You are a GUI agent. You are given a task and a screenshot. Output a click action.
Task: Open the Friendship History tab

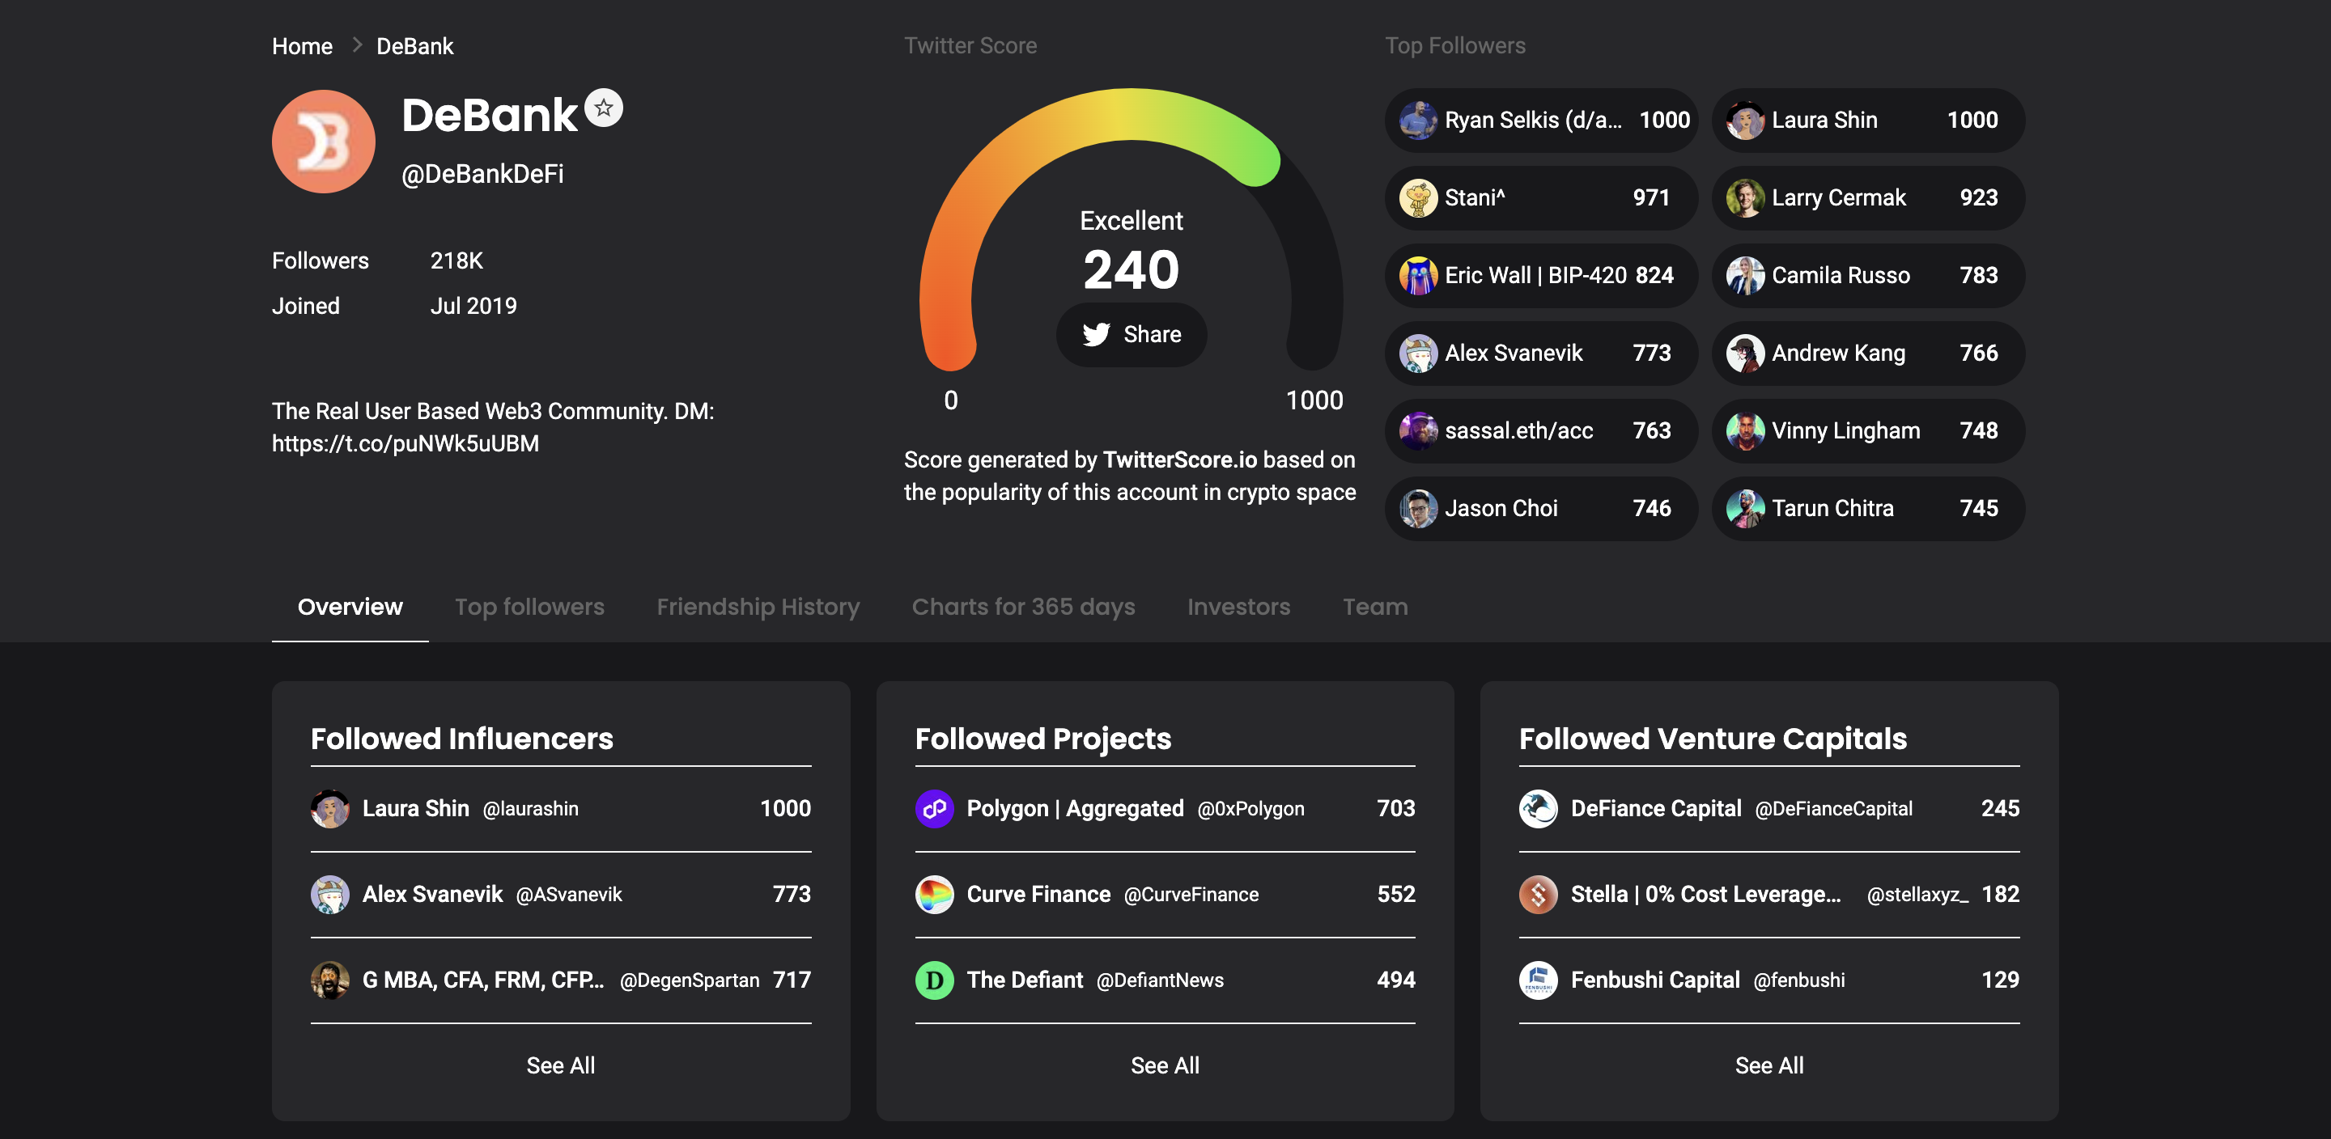pos(758,607)
